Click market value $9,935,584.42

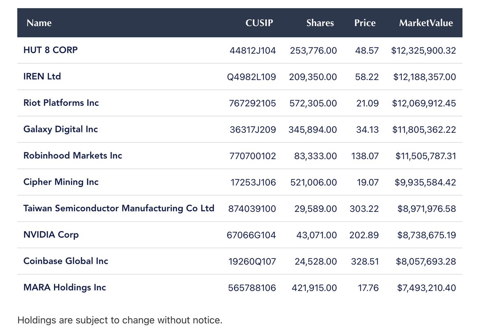tap(425, 183)
